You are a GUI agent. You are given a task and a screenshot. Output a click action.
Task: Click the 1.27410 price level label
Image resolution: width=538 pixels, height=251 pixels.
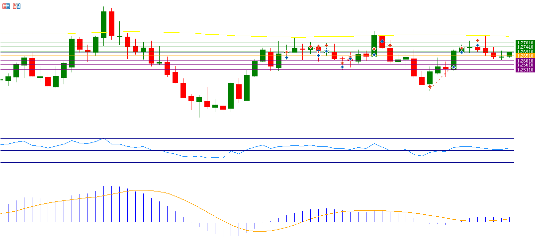coord(525,47)
